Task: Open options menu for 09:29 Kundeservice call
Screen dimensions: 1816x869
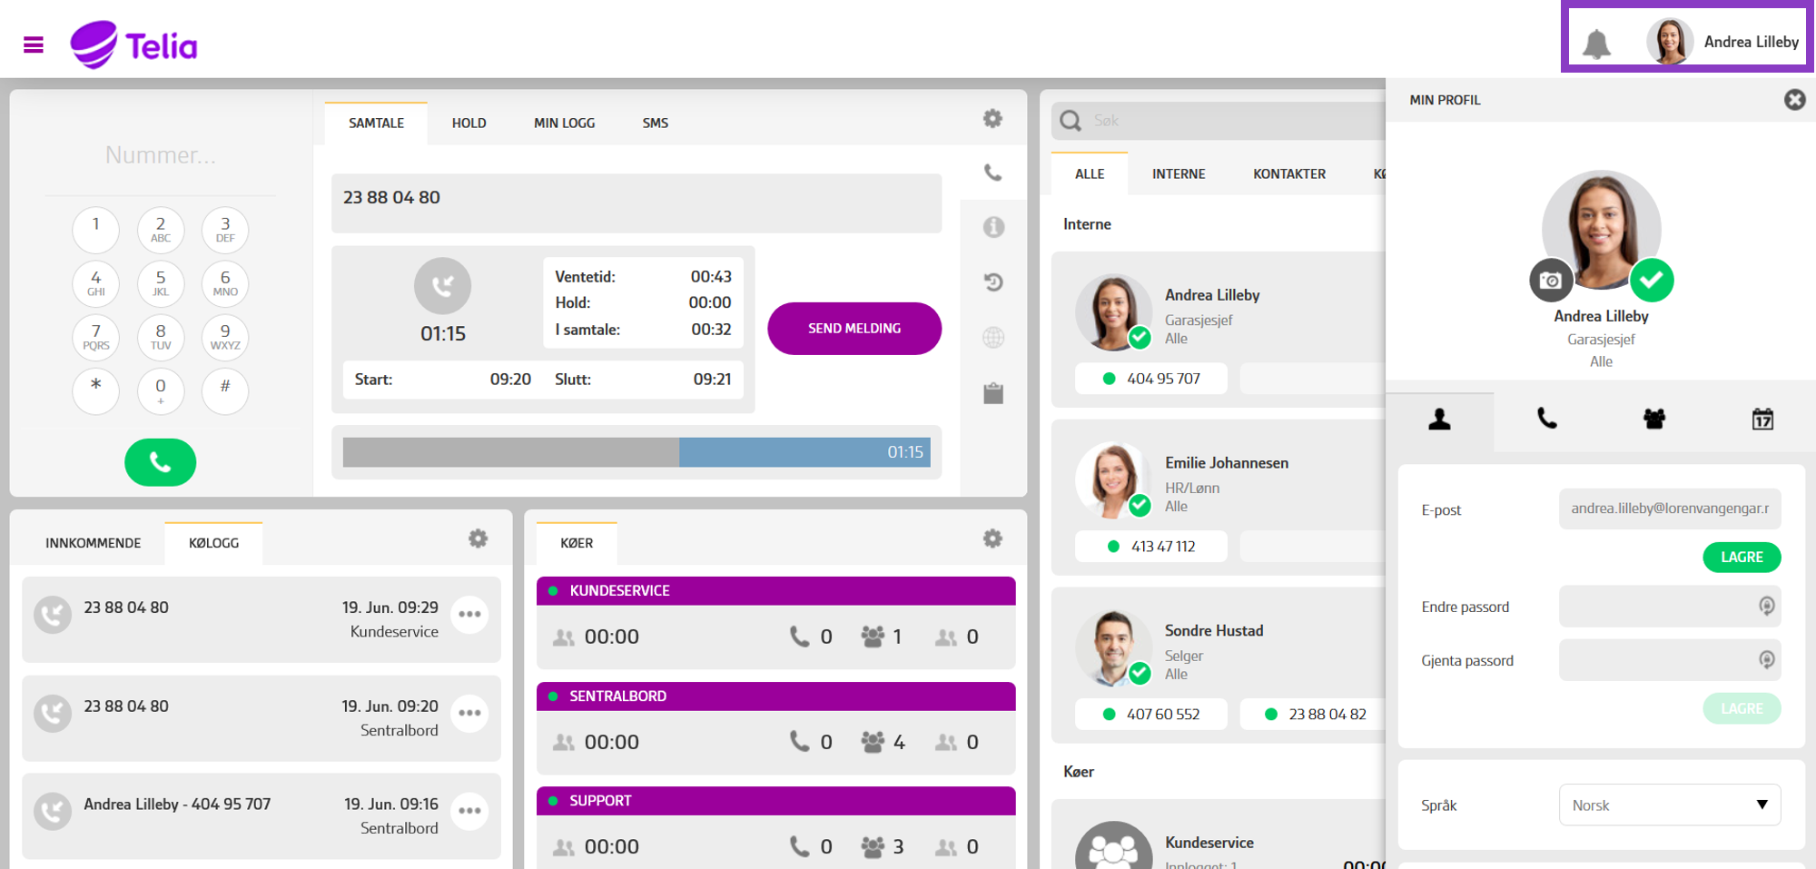Action: click(x=469, y=615)
